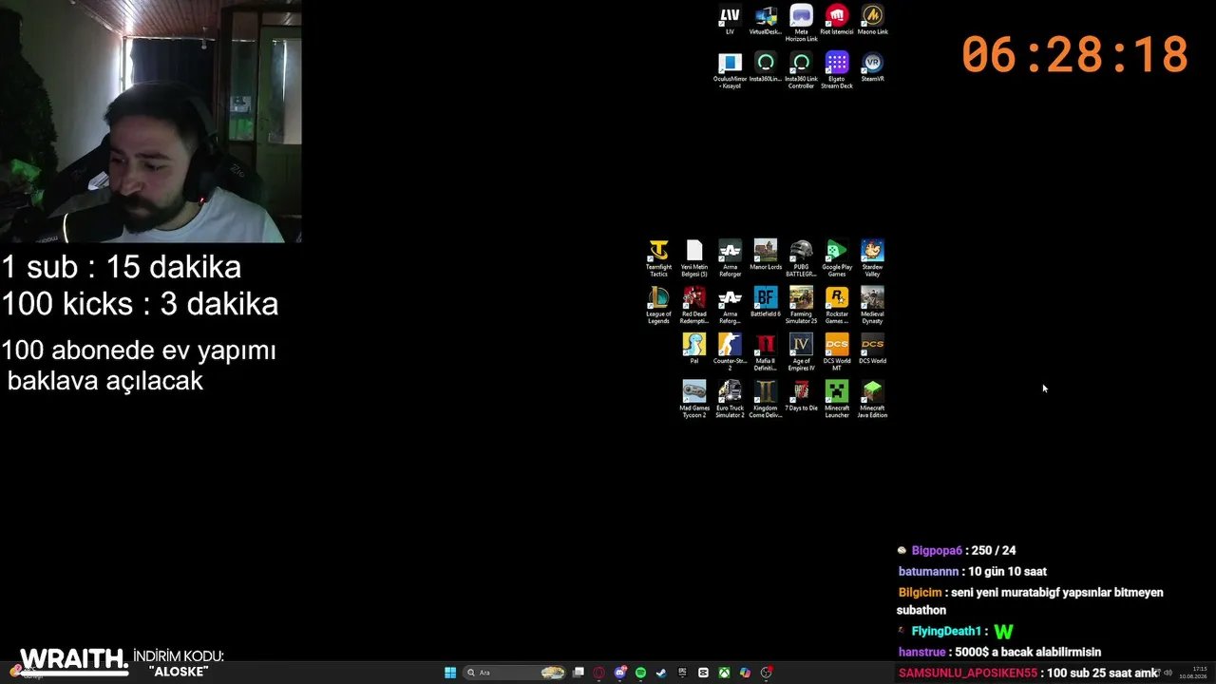
Task: Click the volume icon in system tray
Action: (1168, 673)
